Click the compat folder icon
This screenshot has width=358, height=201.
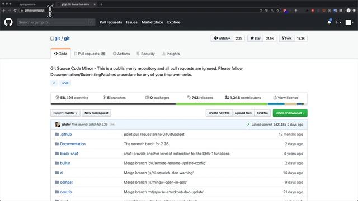point(57,182)
